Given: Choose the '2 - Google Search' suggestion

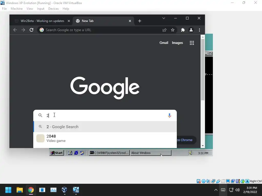Looking at the screenshot, I should pos(105,127).
